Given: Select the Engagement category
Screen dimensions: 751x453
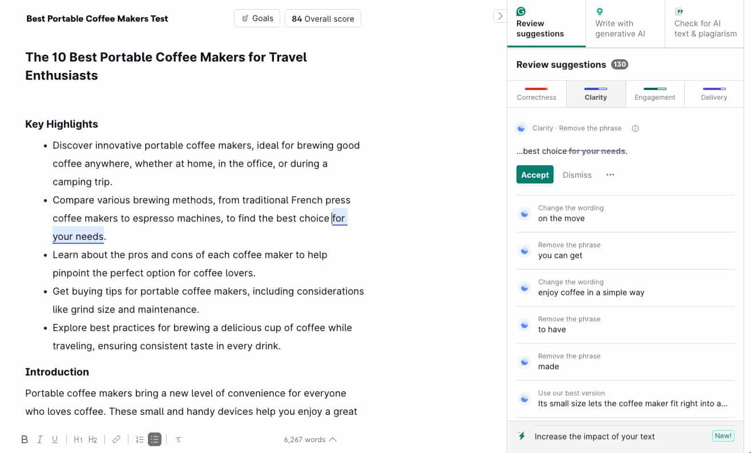Looking at the screenshot, I should coord(655,94).
